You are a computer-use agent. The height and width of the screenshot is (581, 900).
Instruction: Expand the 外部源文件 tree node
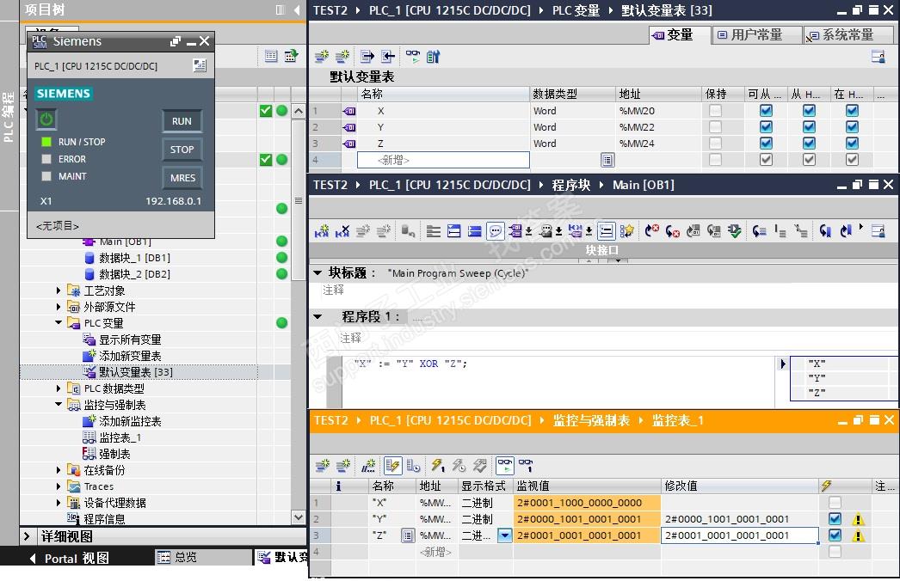[x=59, y=307]
